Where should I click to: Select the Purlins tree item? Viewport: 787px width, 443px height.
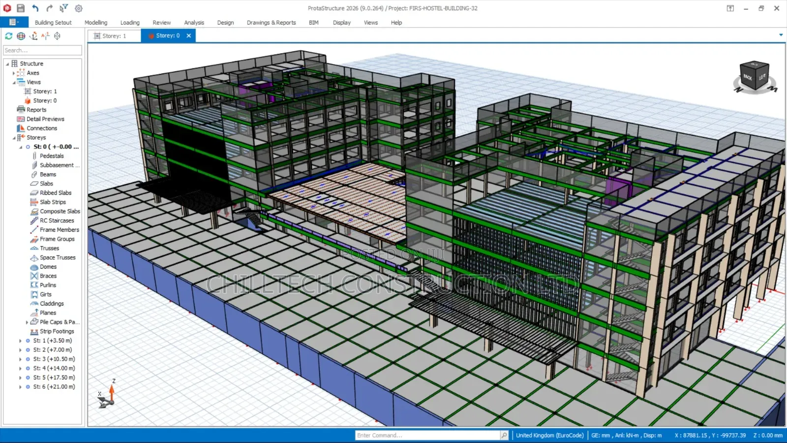[x=48, y=285]
